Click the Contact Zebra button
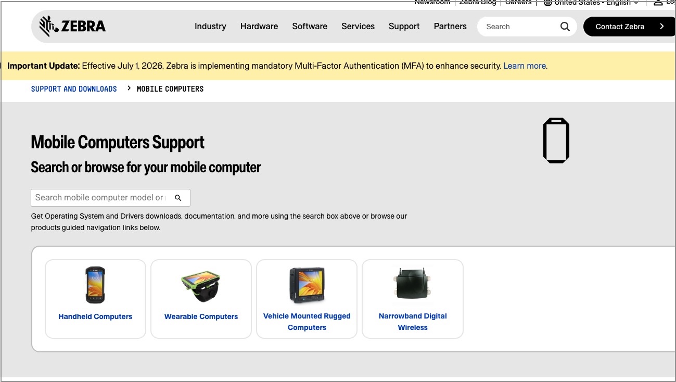Screen dimensions: 676x382 [630, 27]
